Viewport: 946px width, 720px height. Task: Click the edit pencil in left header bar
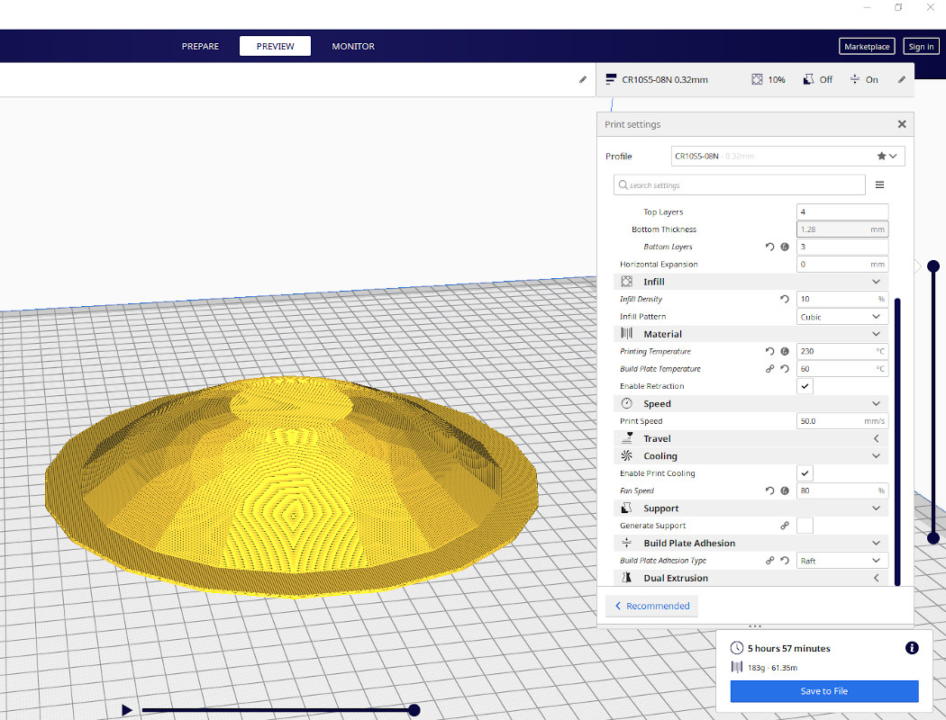(x=583, y=79)
